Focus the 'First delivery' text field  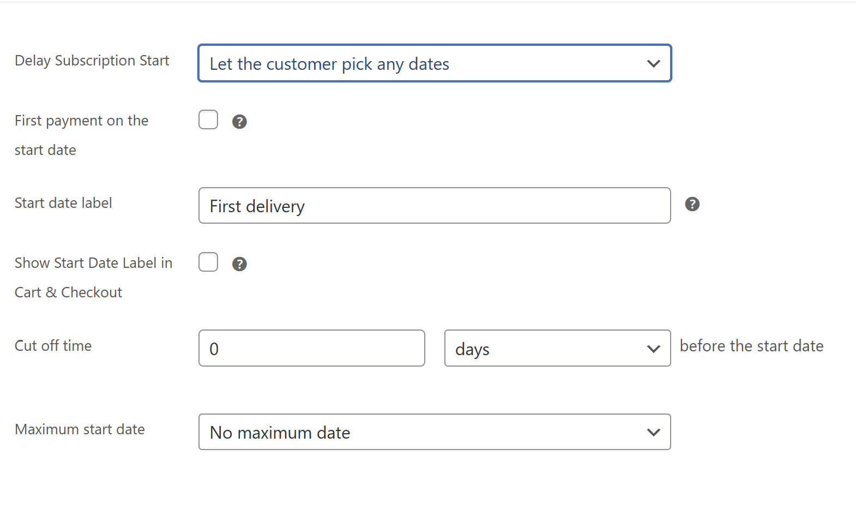click(434, 206)
